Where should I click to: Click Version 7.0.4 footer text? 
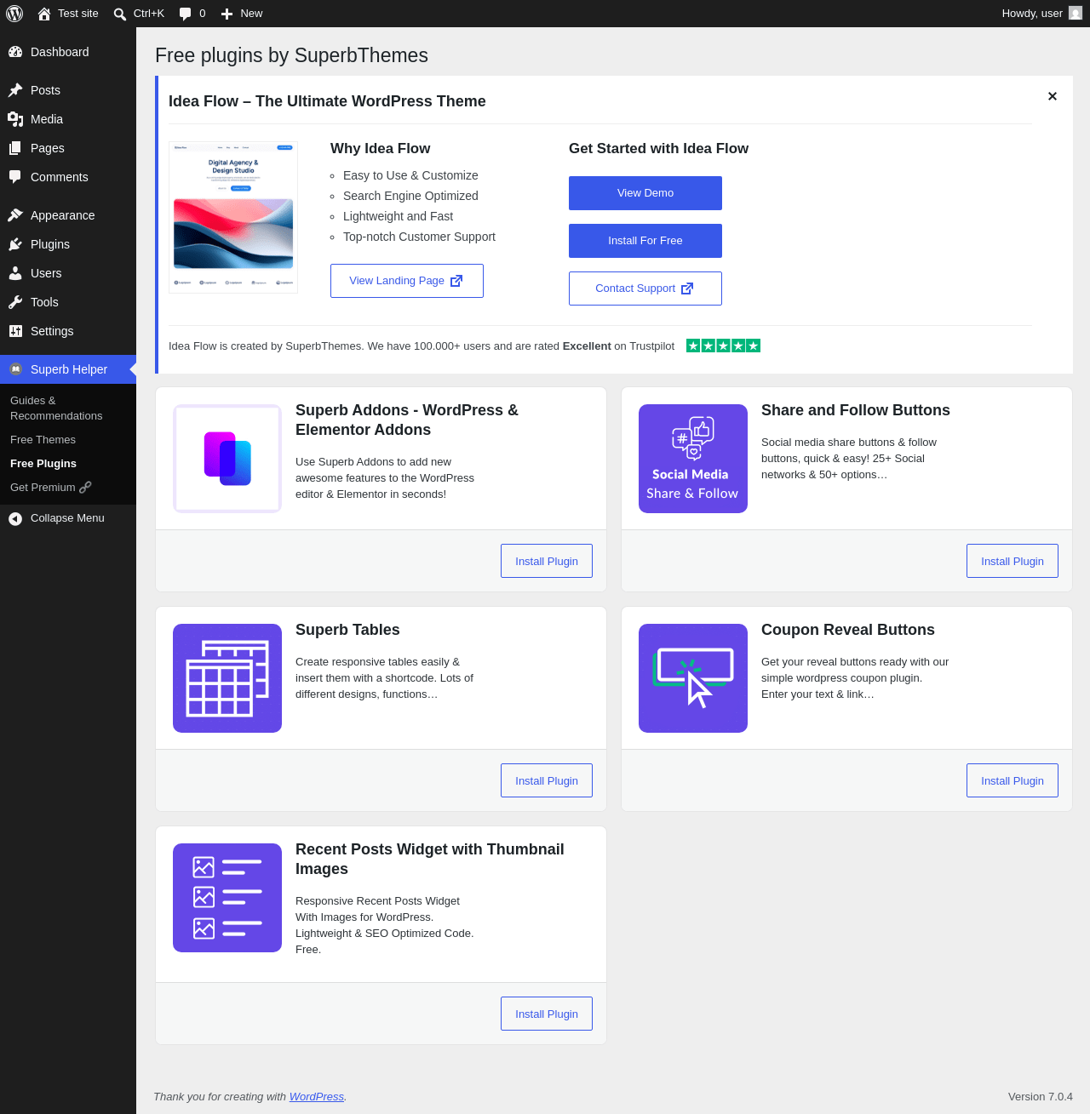(x=1041, y=1097)
